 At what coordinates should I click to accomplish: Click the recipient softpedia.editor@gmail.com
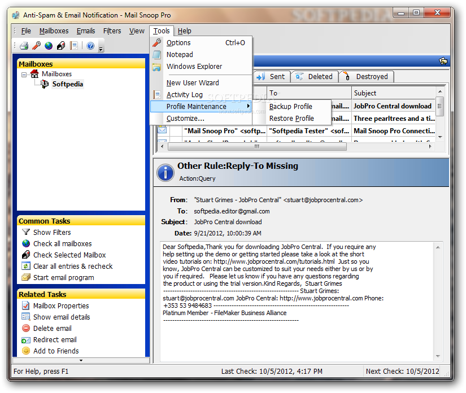click(232, 211)
